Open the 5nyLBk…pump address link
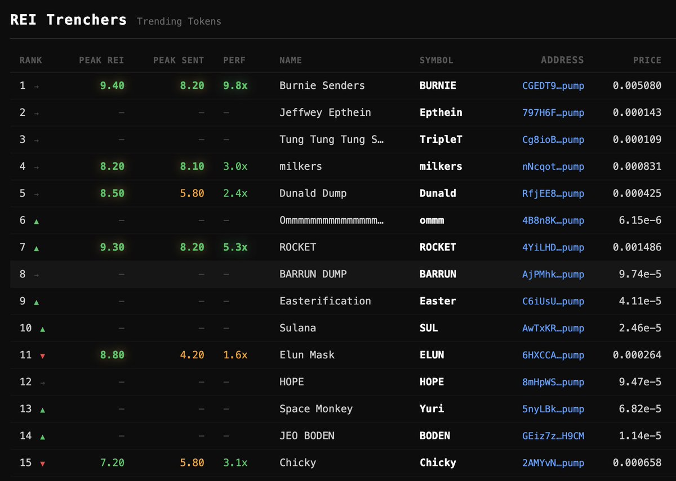 (x=553, y=410)
